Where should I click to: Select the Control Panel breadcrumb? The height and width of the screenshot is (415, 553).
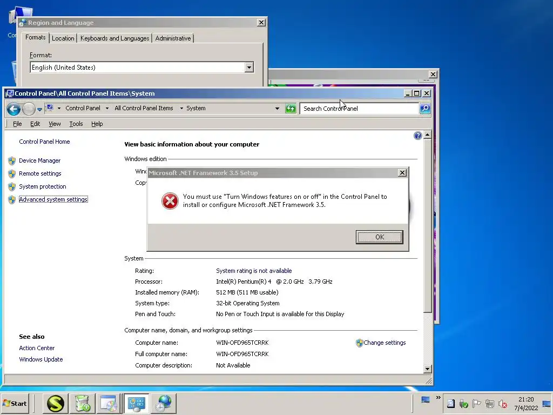pyautogui.click(x=83, y=108)
